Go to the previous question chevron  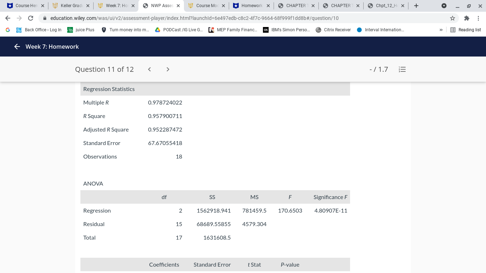149,69
